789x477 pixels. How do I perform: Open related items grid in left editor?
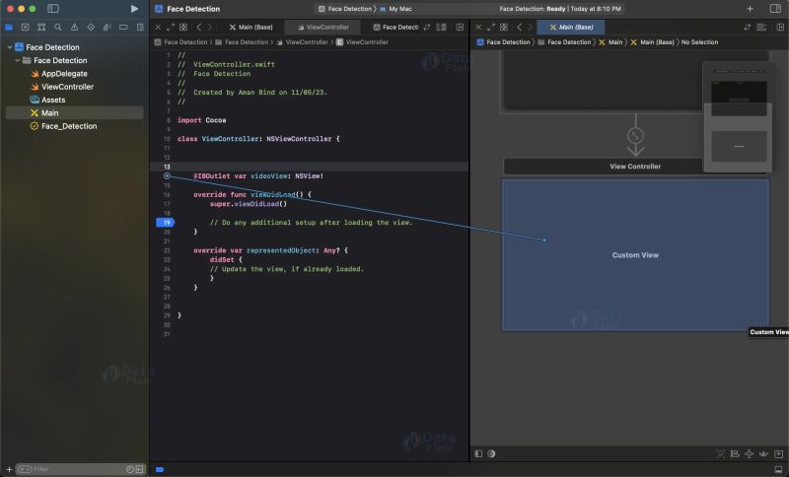183,28
